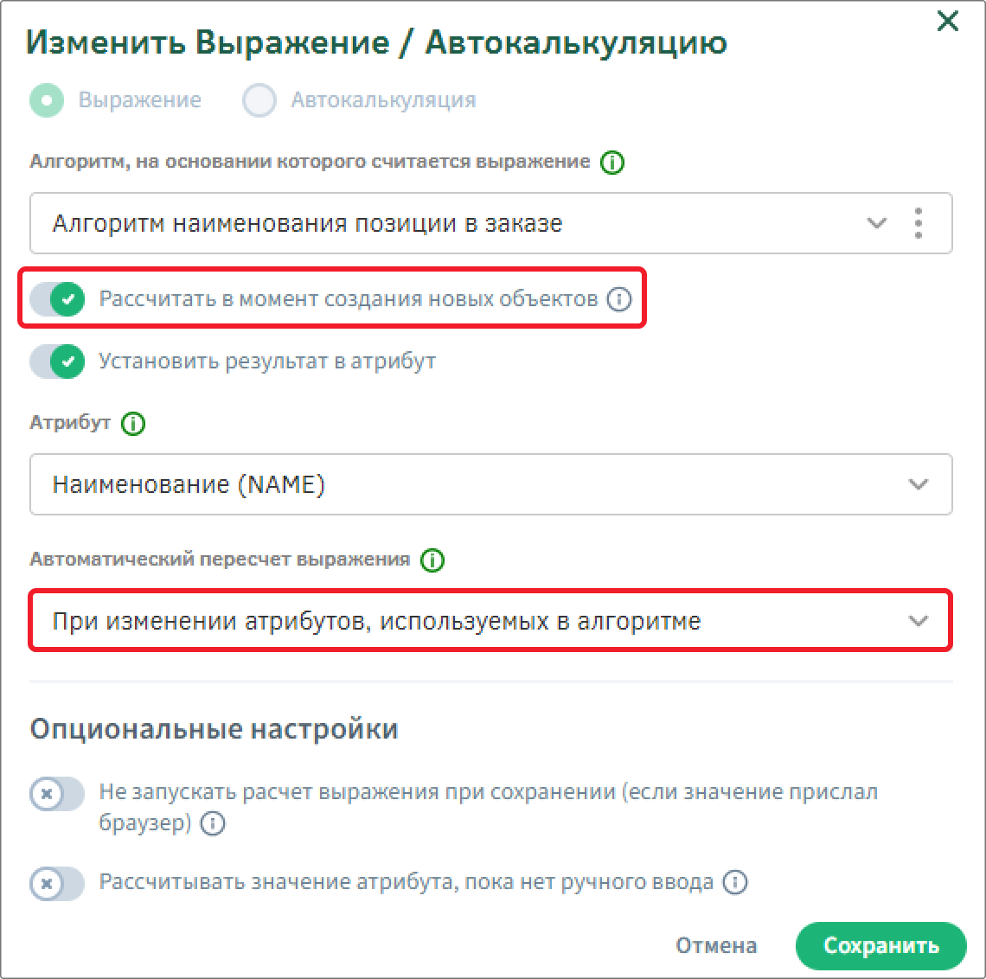
Task: Expand algorithm dropdown chevron
Action: (x=876, y=223)
